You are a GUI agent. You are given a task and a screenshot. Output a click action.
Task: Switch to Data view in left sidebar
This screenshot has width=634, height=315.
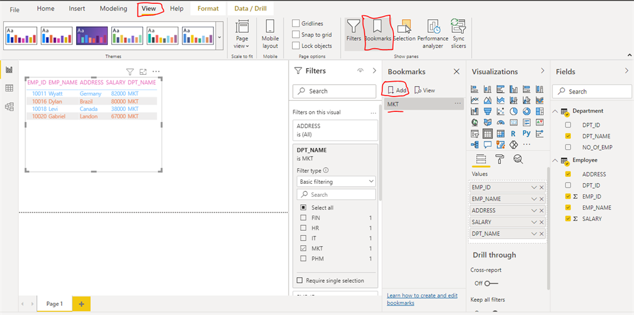[x=9, y=88]
